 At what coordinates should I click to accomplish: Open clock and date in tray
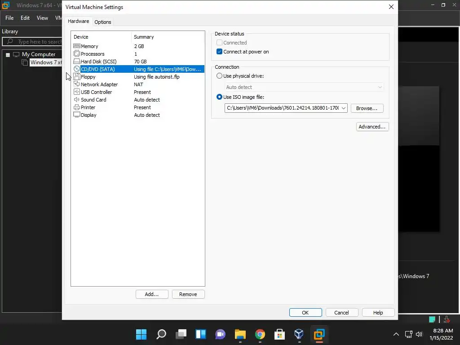pyautogui.click(x=442, y=334)
